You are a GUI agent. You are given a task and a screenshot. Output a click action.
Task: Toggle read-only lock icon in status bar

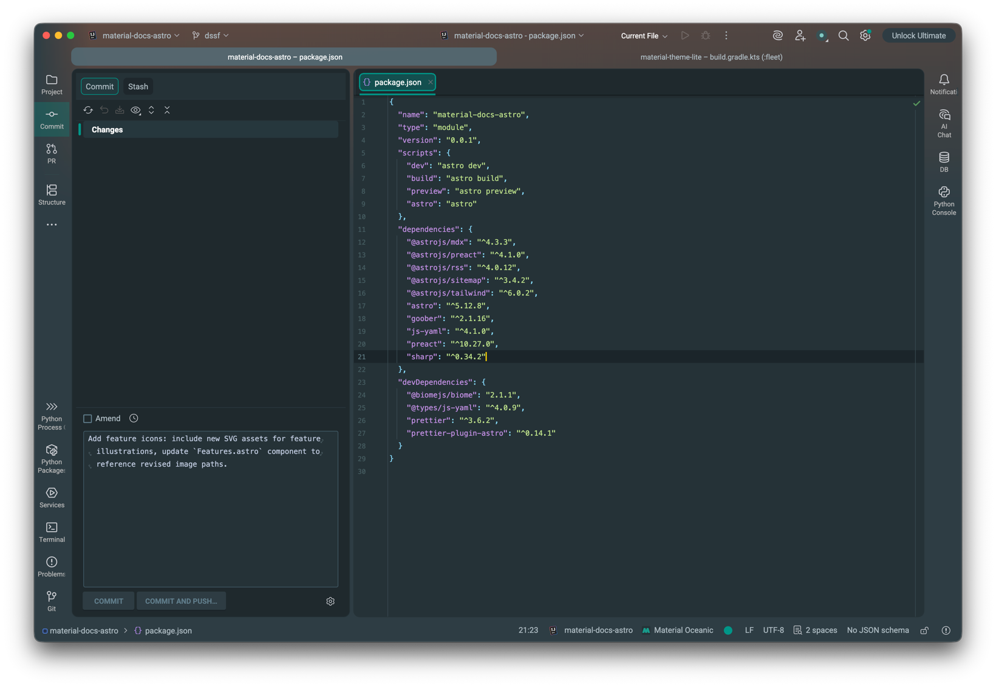(924, 631)
